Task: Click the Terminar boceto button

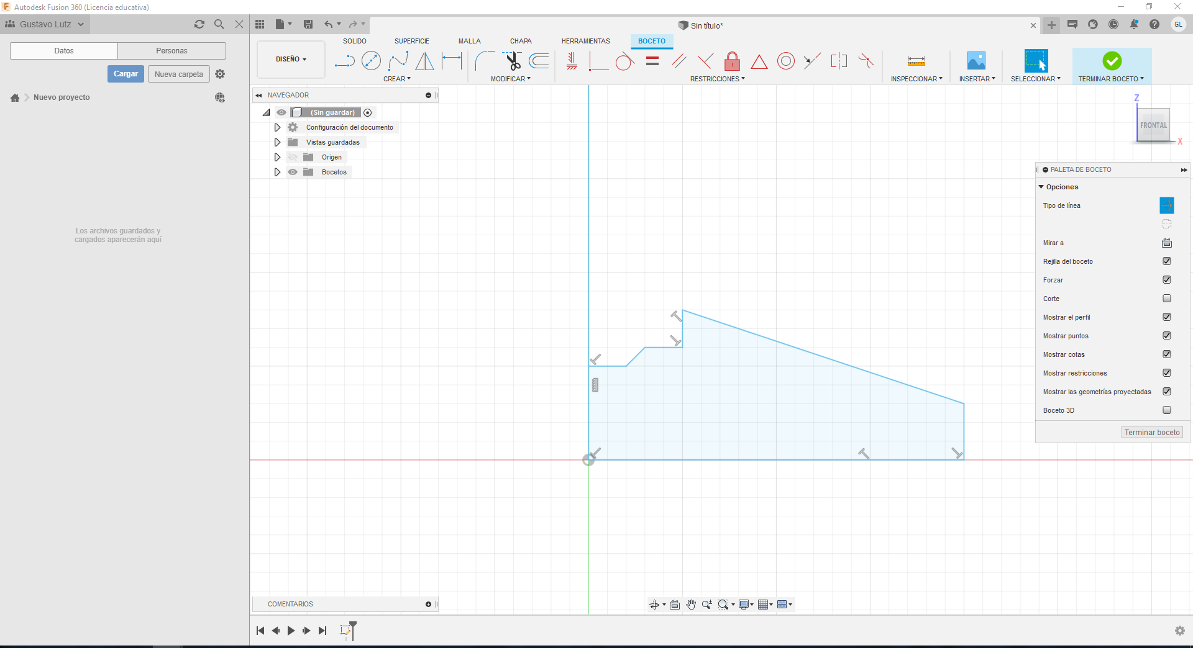Action: pos(1152,433)
